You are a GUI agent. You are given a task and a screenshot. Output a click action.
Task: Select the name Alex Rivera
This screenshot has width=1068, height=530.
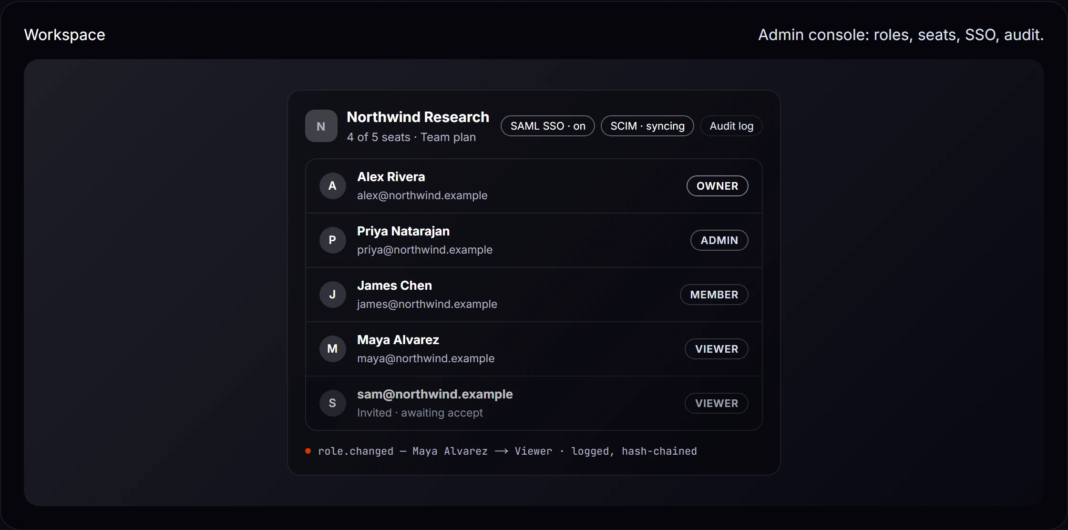pos(391,177)
